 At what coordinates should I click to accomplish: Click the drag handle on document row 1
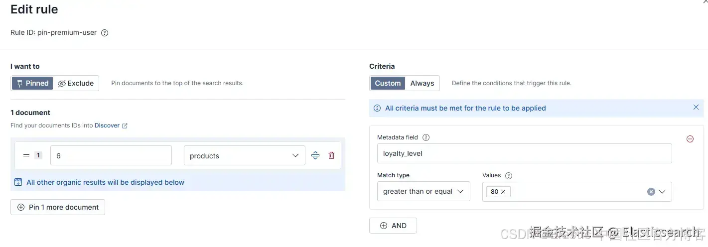[26, 155]
